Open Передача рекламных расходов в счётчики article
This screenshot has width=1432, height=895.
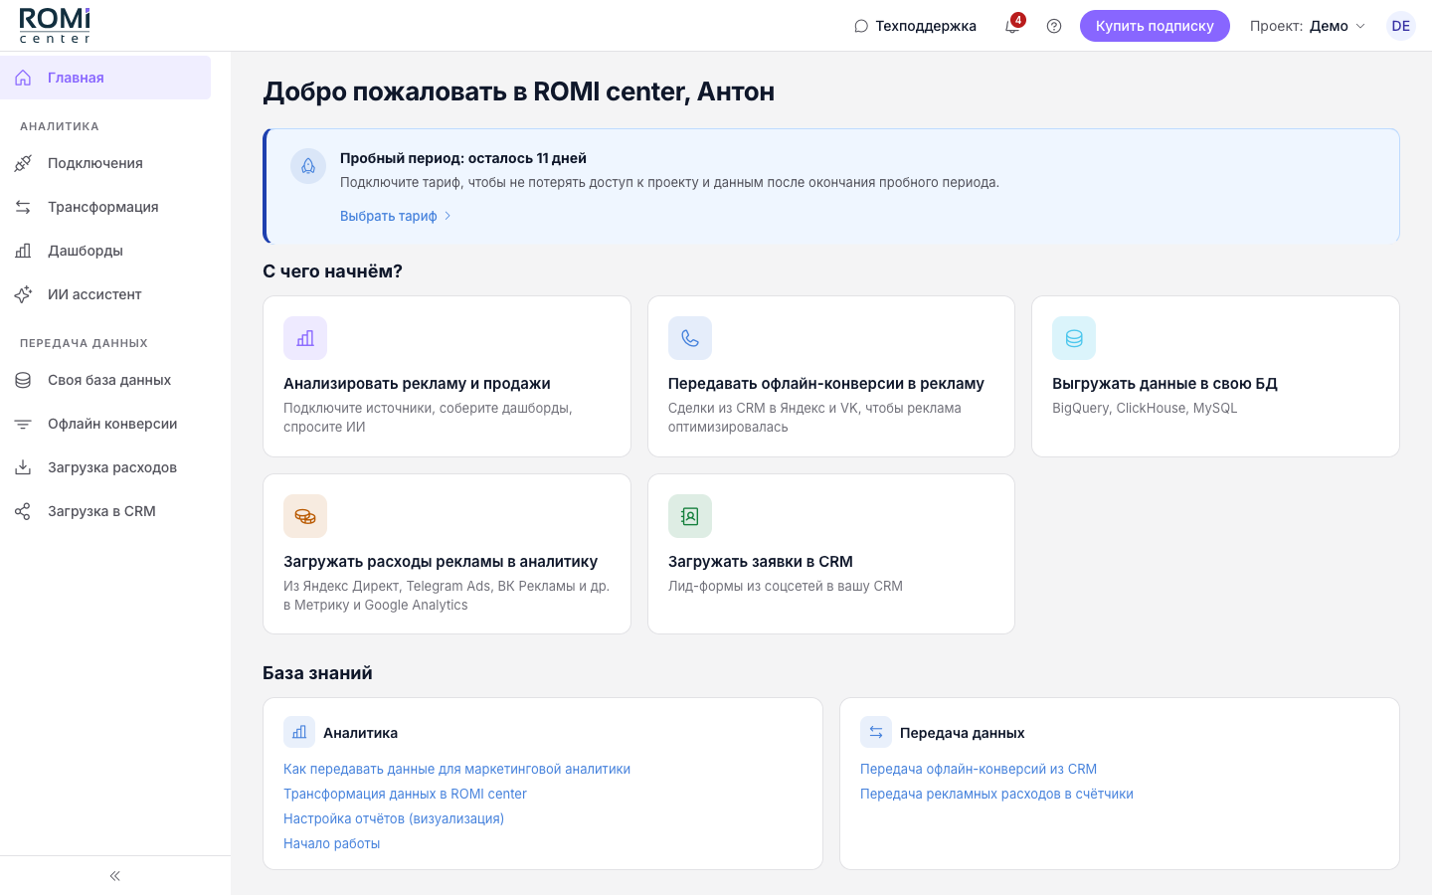[996, 794]
